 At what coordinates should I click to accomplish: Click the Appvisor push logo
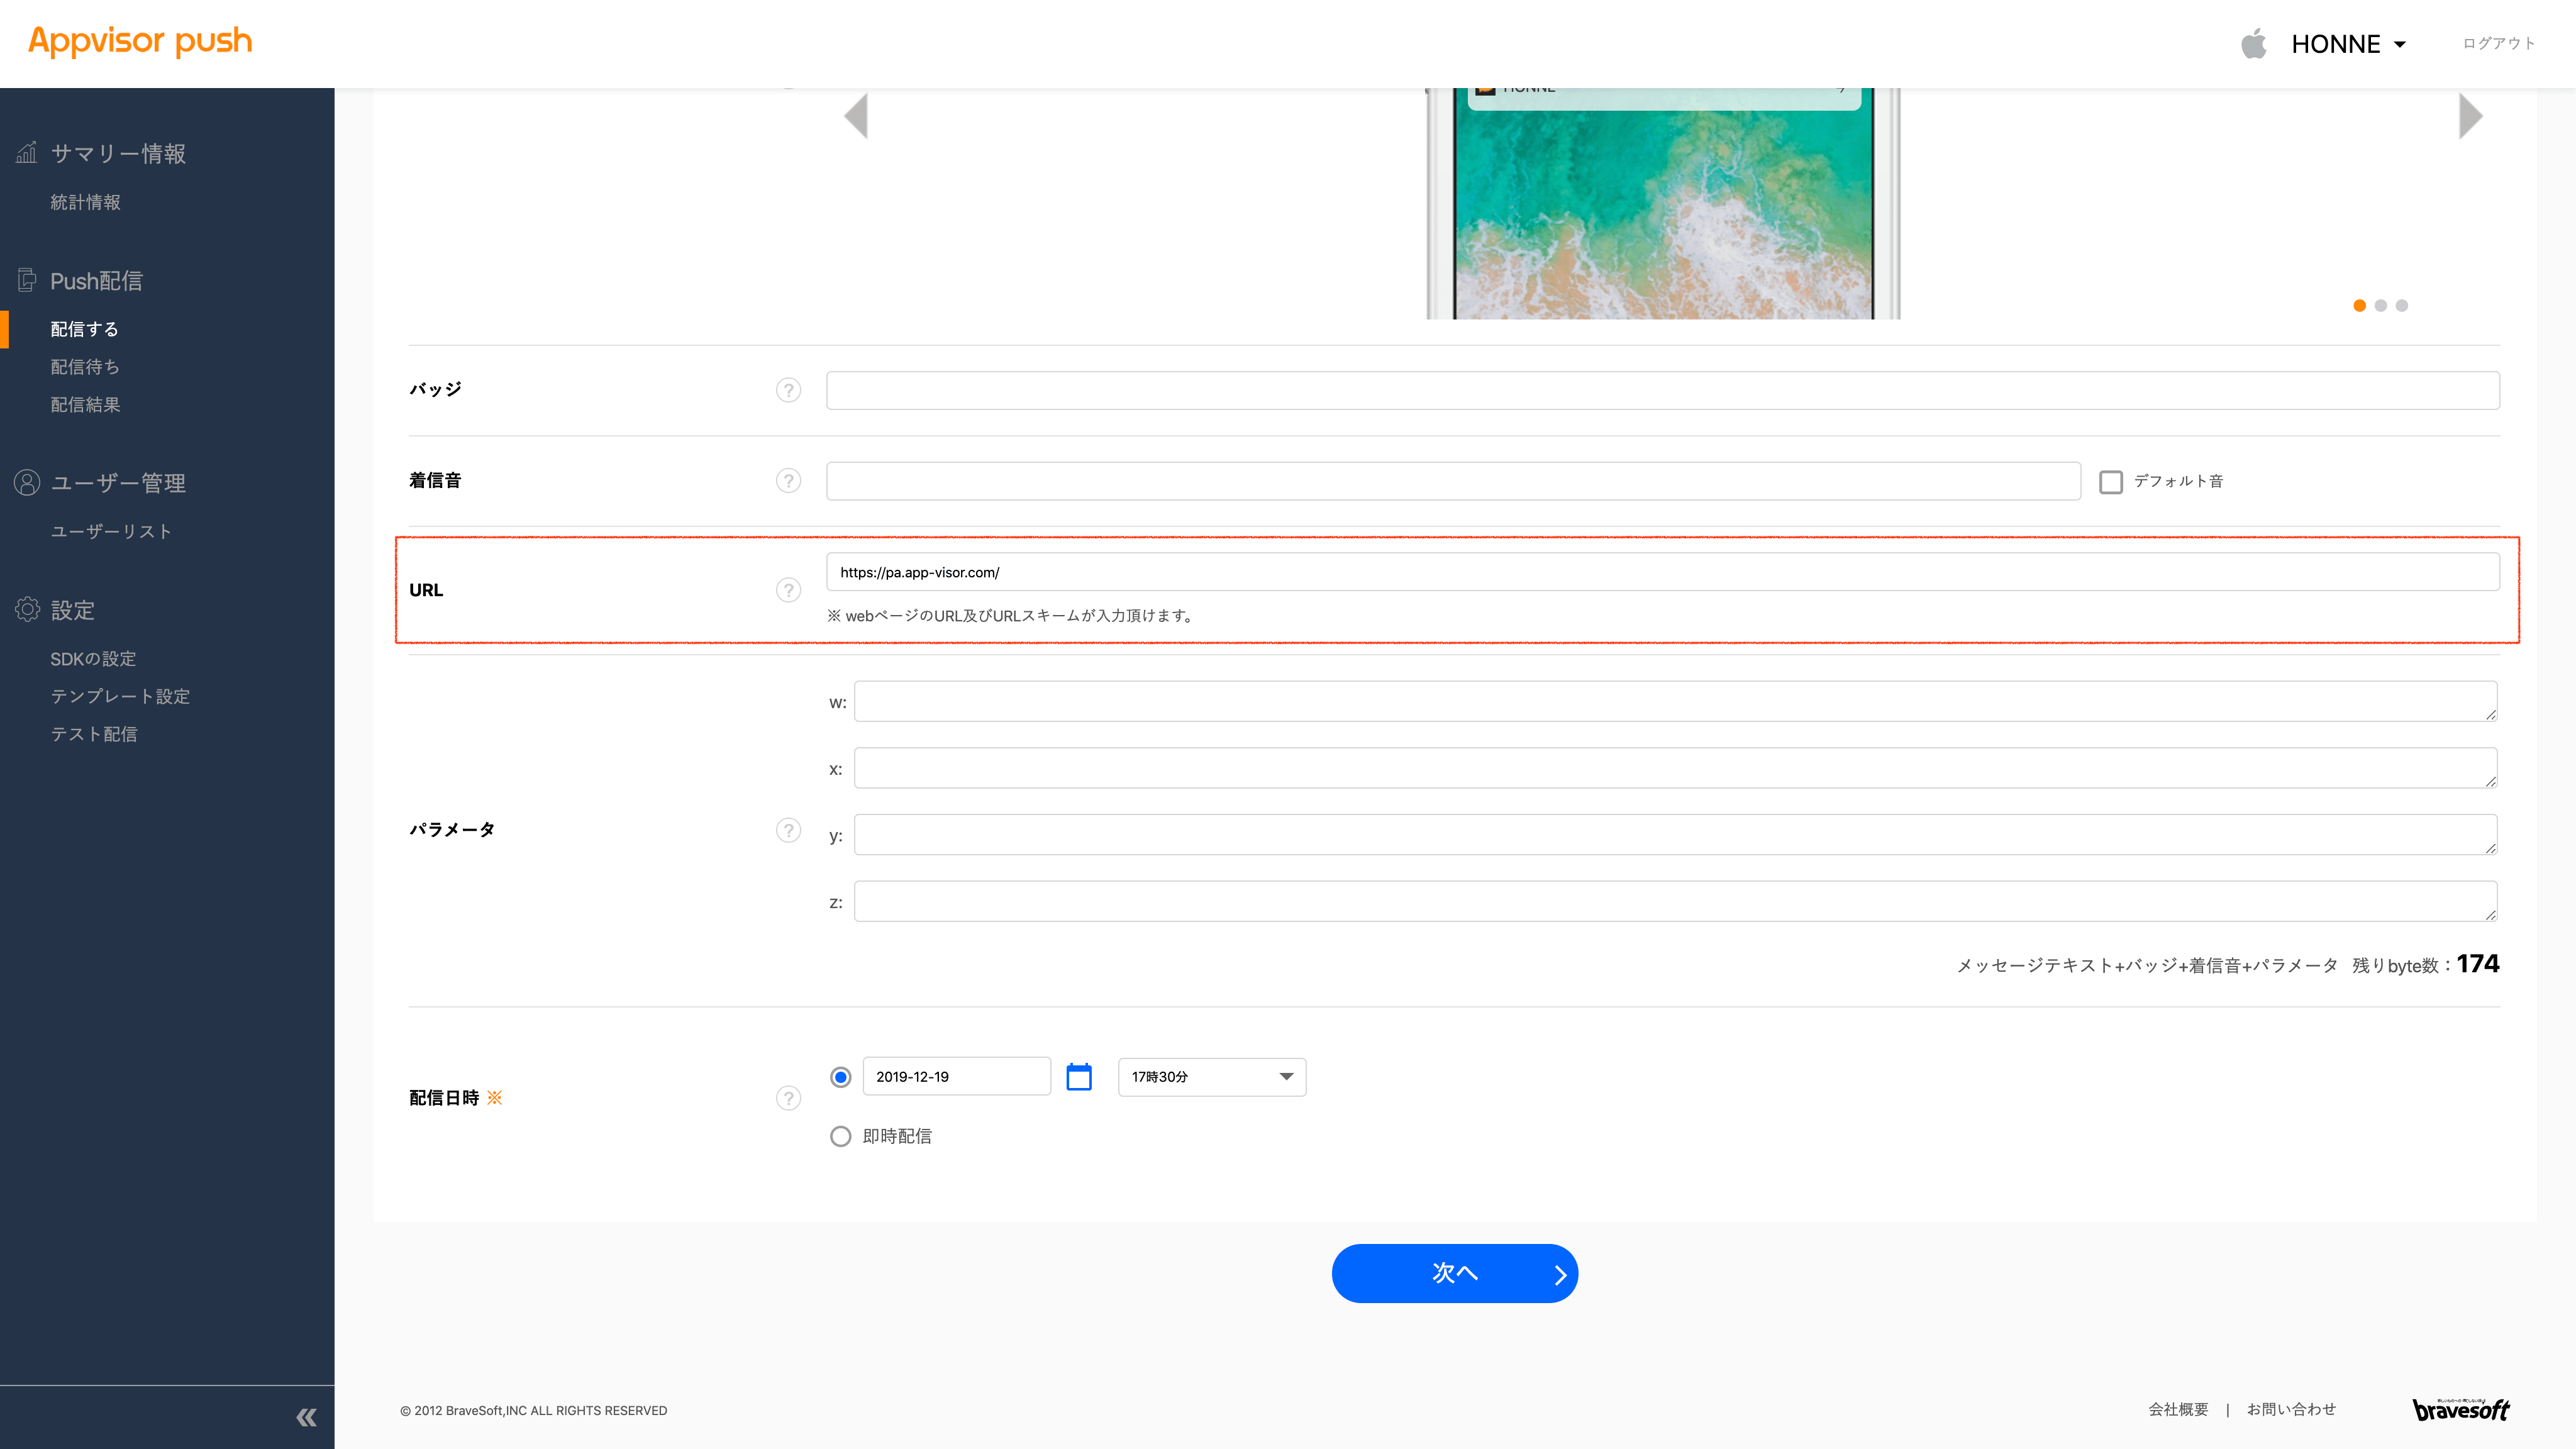point(140,41)
